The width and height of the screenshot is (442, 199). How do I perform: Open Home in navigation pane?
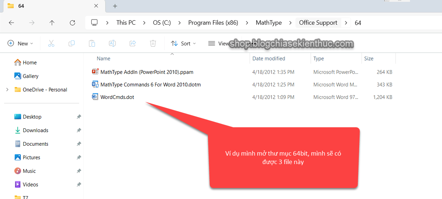click(x=25, y=63)
